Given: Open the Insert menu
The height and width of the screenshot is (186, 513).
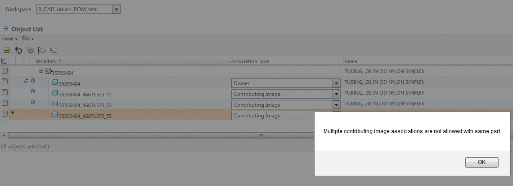Looking at the screenshot, I should point(10,39).
